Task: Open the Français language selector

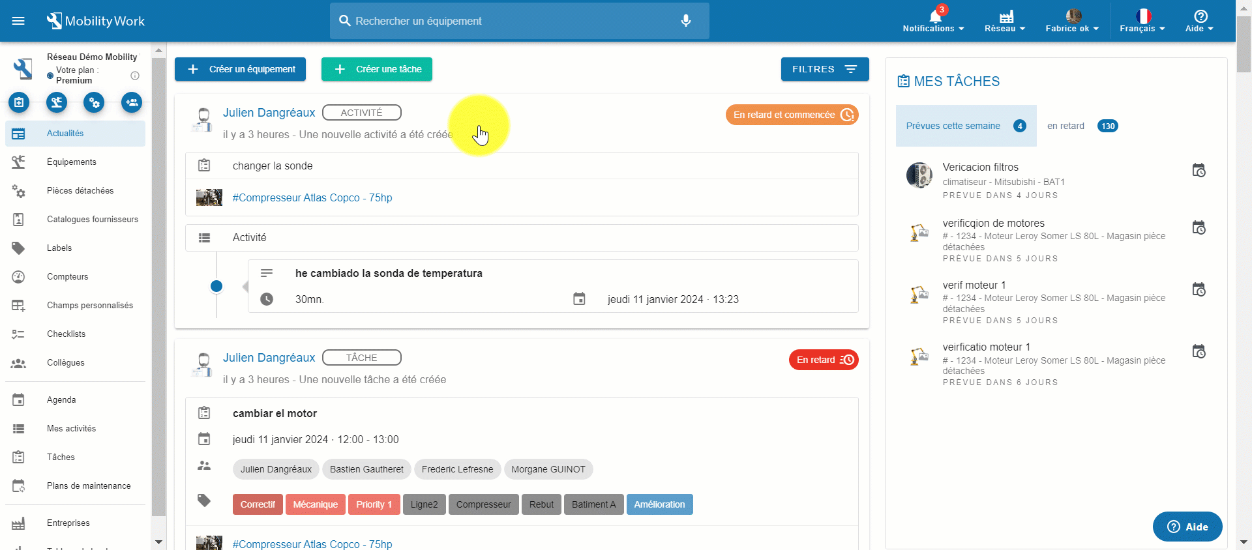Action: 1142,21
